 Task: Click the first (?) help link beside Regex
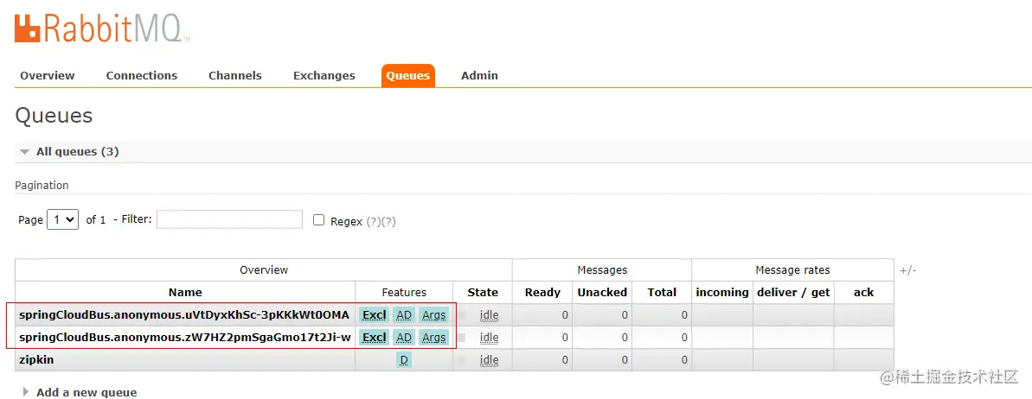click(x=373, y=221)
